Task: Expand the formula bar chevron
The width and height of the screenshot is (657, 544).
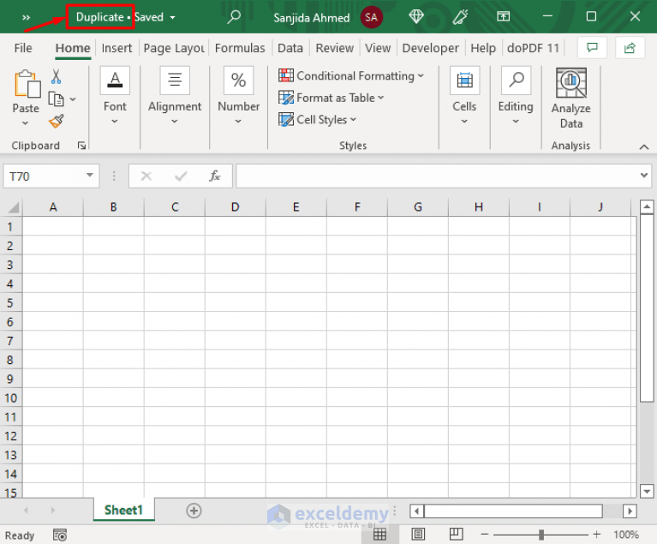Action: pyautogui.click(x=644, y=175)
